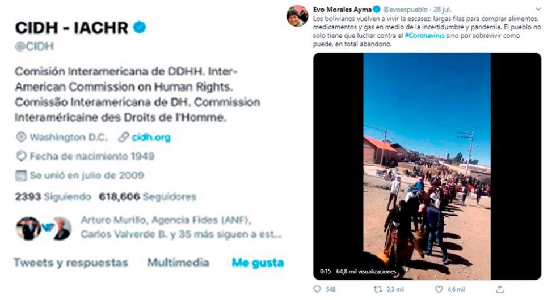556x300 pixels.
Task: Click CIDH verified badge icon
Action: [x=140, y=27]
